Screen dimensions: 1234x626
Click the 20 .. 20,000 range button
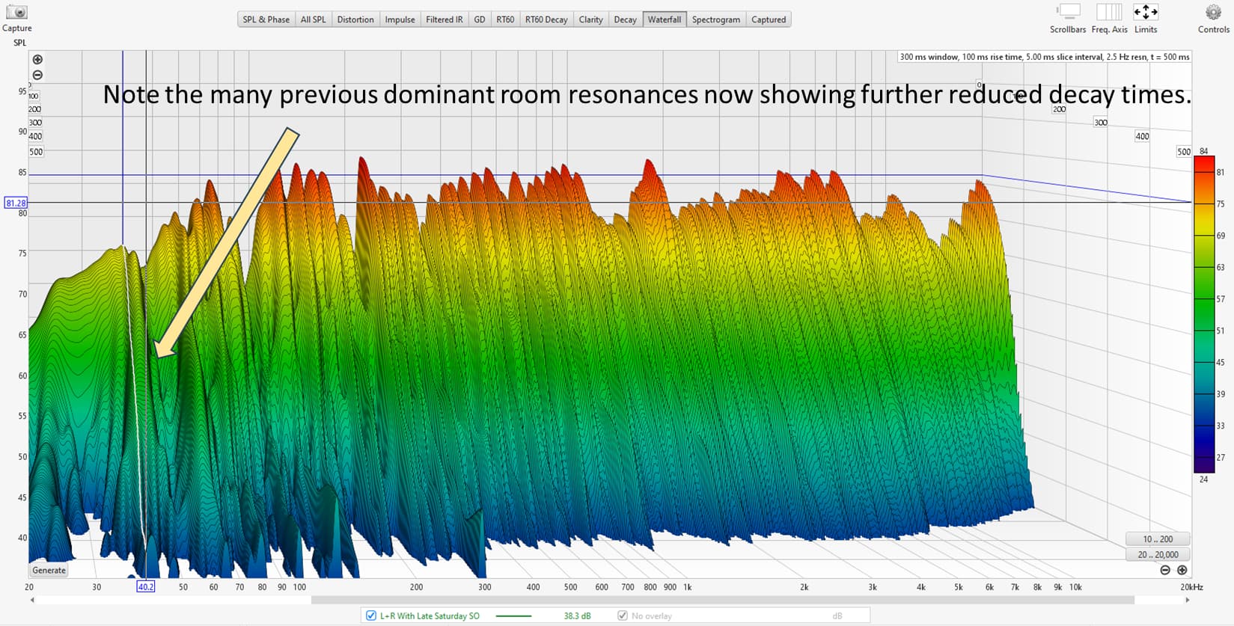click(x=1157, y=554)
